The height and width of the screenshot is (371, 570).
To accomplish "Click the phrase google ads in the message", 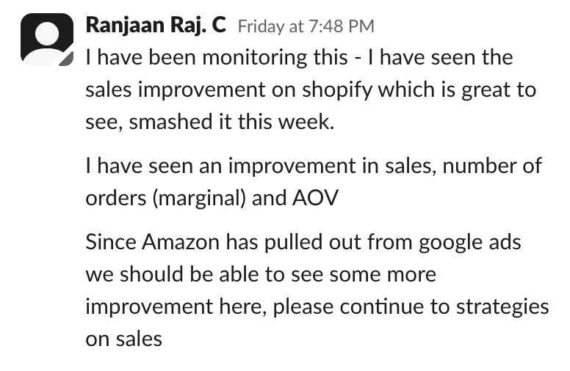I will 469,243.
